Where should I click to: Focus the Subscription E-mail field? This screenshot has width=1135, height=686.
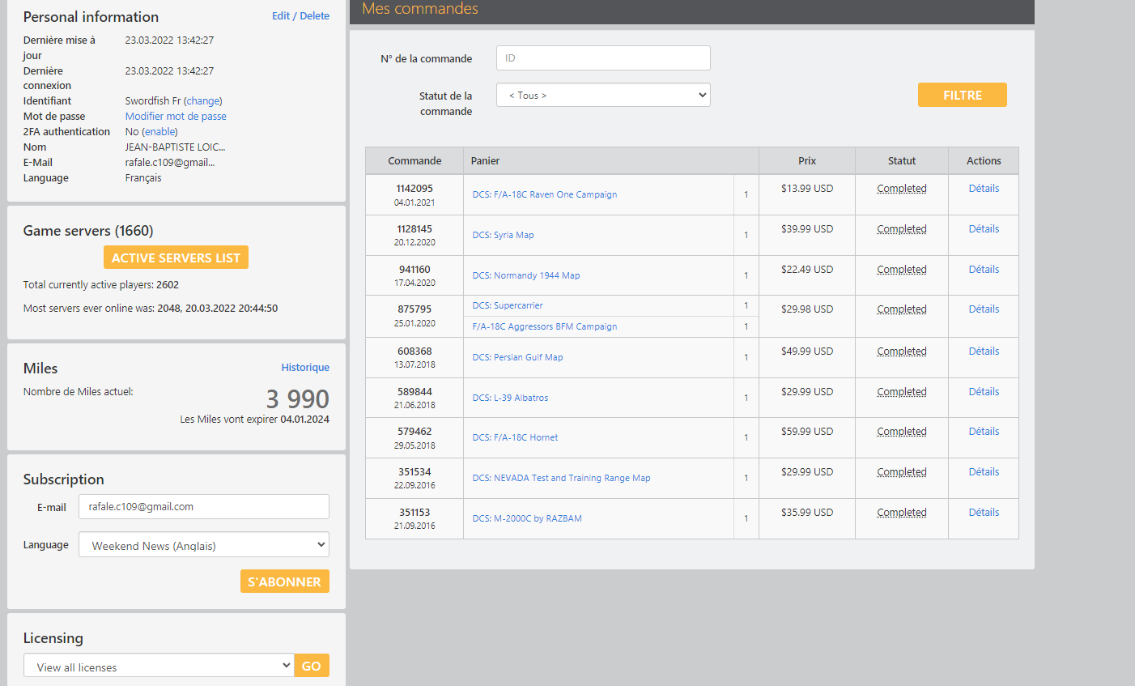pos(204,507)
